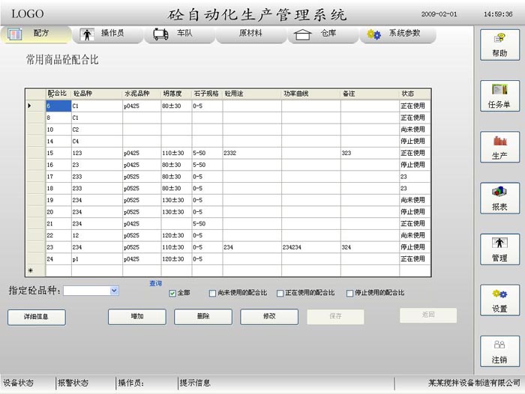Click 砼品种 cell p1
This screenshot has width=525, height=394.
point(97,259)
